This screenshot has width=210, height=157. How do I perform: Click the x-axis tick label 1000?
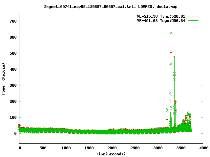click(66, 148)
